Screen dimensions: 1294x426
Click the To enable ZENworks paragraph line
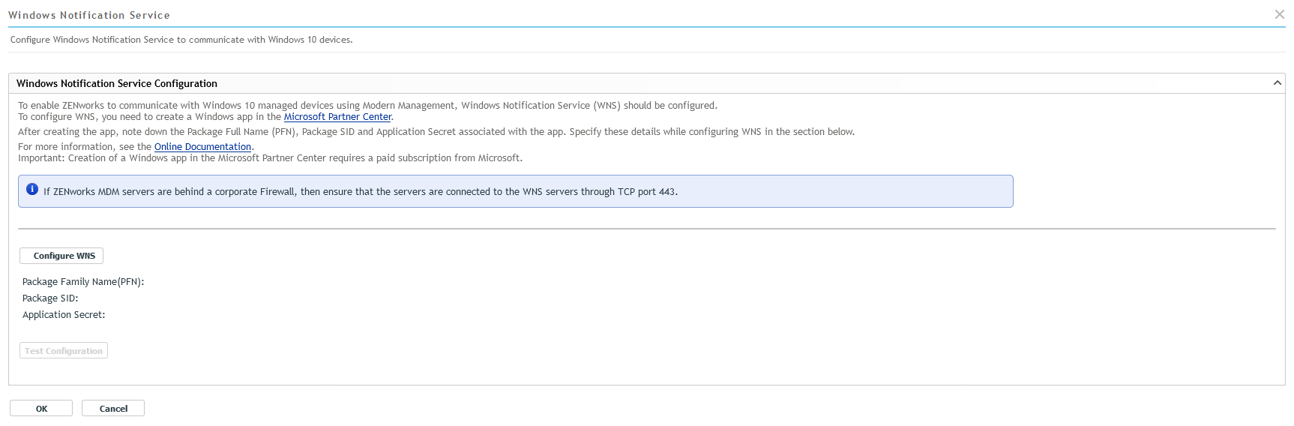[367, 106]
